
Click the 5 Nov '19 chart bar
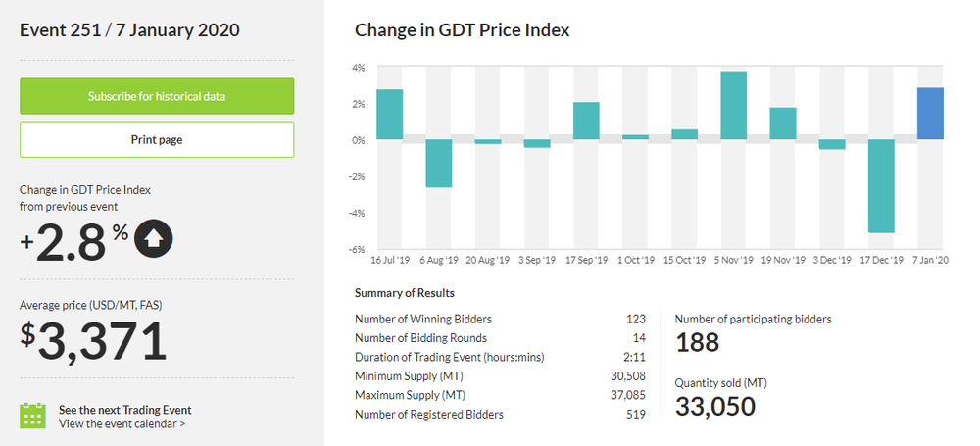(x=734, y=105)
